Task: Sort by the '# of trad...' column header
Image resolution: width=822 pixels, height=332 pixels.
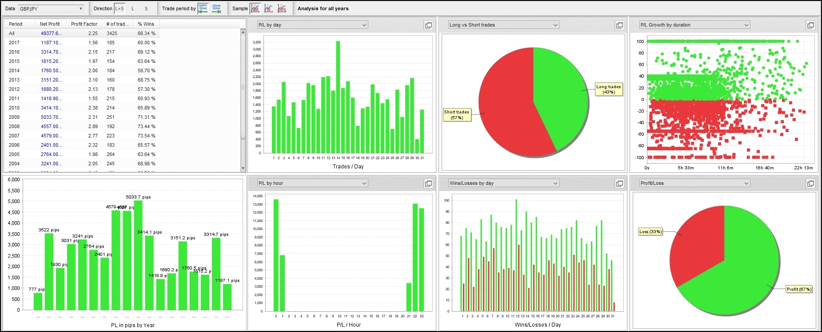Action: tap(117, 24)
